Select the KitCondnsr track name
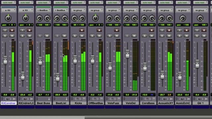The width and height of the screenshot is (212, 119). (9, 103)
